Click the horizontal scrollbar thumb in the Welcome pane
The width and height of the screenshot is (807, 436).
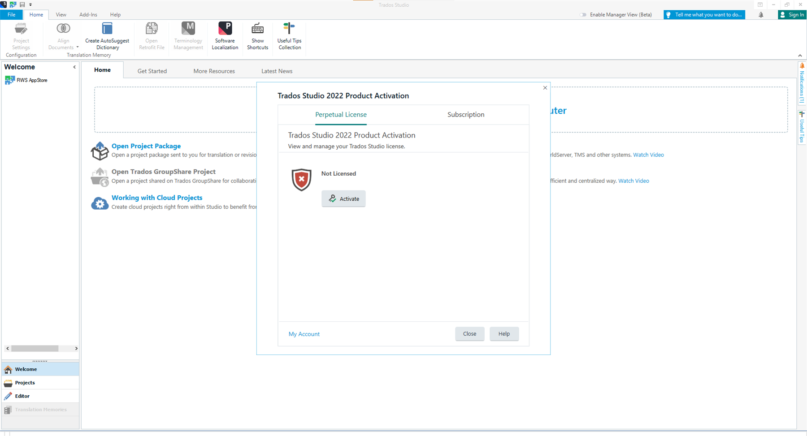pos(35,348)
